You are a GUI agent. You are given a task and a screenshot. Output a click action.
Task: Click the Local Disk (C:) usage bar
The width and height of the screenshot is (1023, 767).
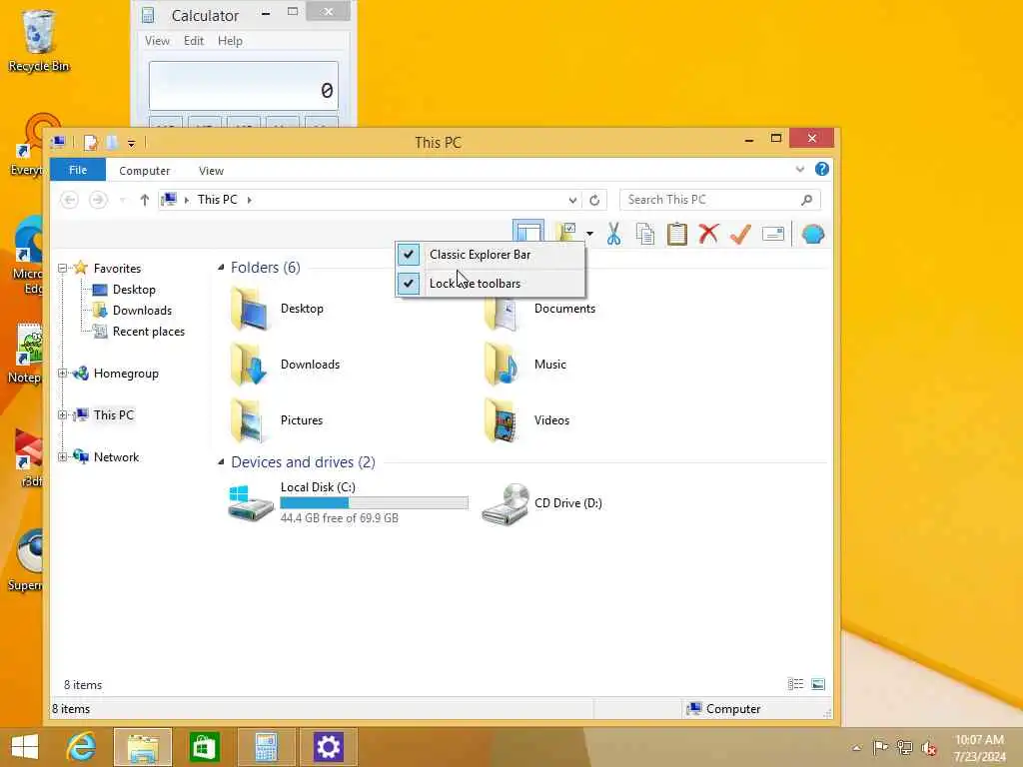[374, 503]
